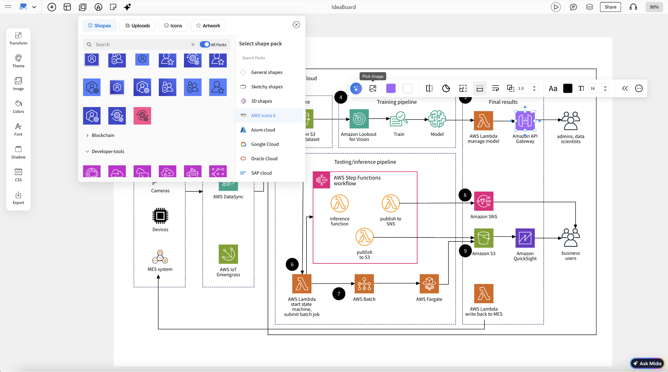Click the black text color swatch
Screen dimensions: 668x372
[x=568, y=88]
